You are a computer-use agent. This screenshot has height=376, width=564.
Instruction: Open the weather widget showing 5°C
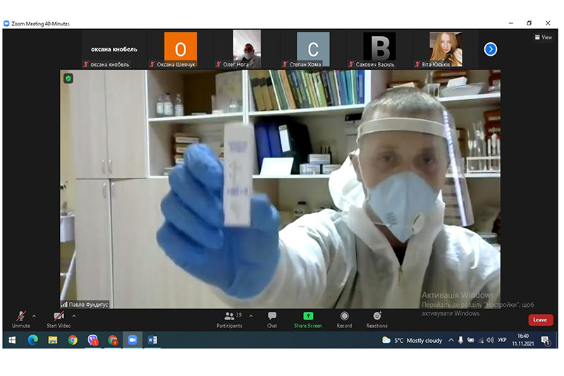tap(412, 340)
